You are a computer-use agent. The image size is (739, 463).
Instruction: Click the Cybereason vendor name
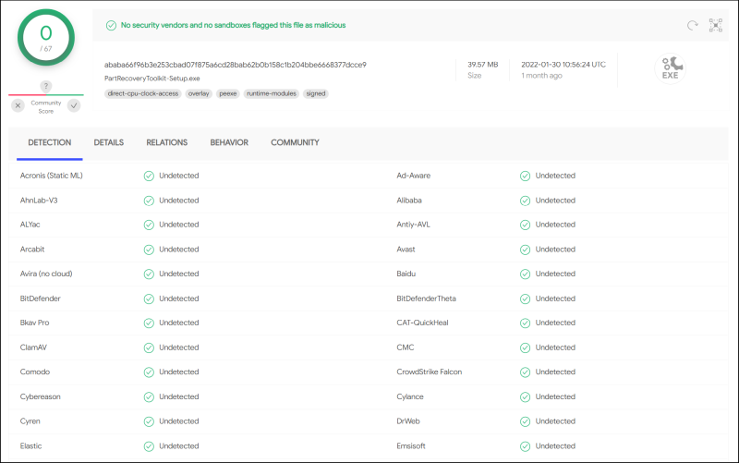click(40, 397)
